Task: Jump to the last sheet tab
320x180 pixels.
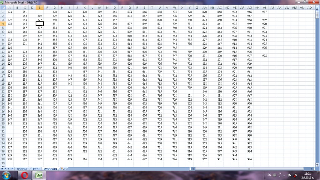Action: click(12, 169)
